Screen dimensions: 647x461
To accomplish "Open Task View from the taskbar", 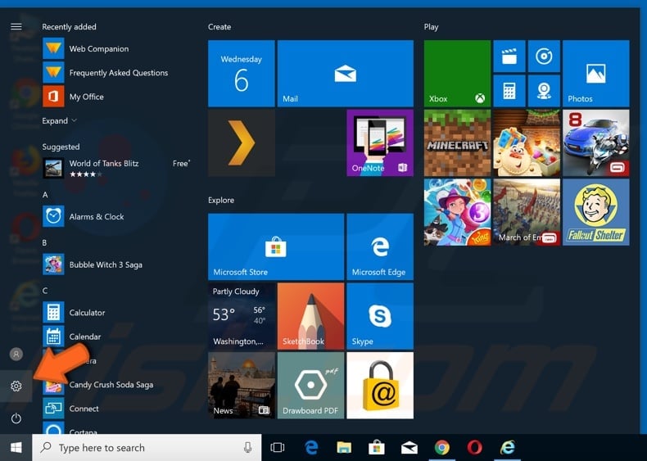I will pyautogui.click(x=278, y=448).
